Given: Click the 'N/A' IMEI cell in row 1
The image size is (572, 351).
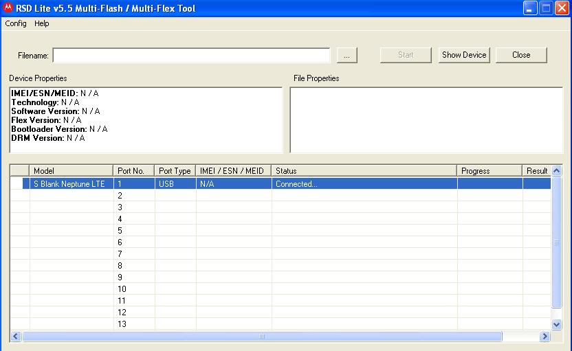Looking at the screenshot, I should (234, 183).
